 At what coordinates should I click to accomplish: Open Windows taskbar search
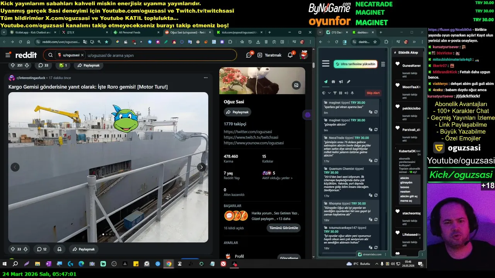15,264
